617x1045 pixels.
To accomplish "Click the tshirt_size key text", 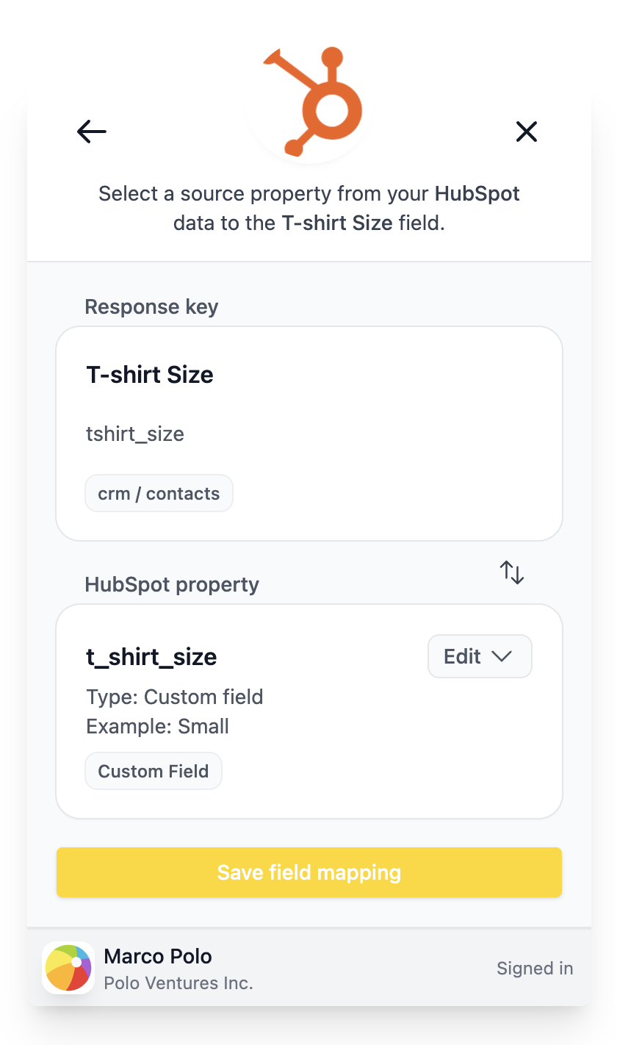I will tap(135, 434).
